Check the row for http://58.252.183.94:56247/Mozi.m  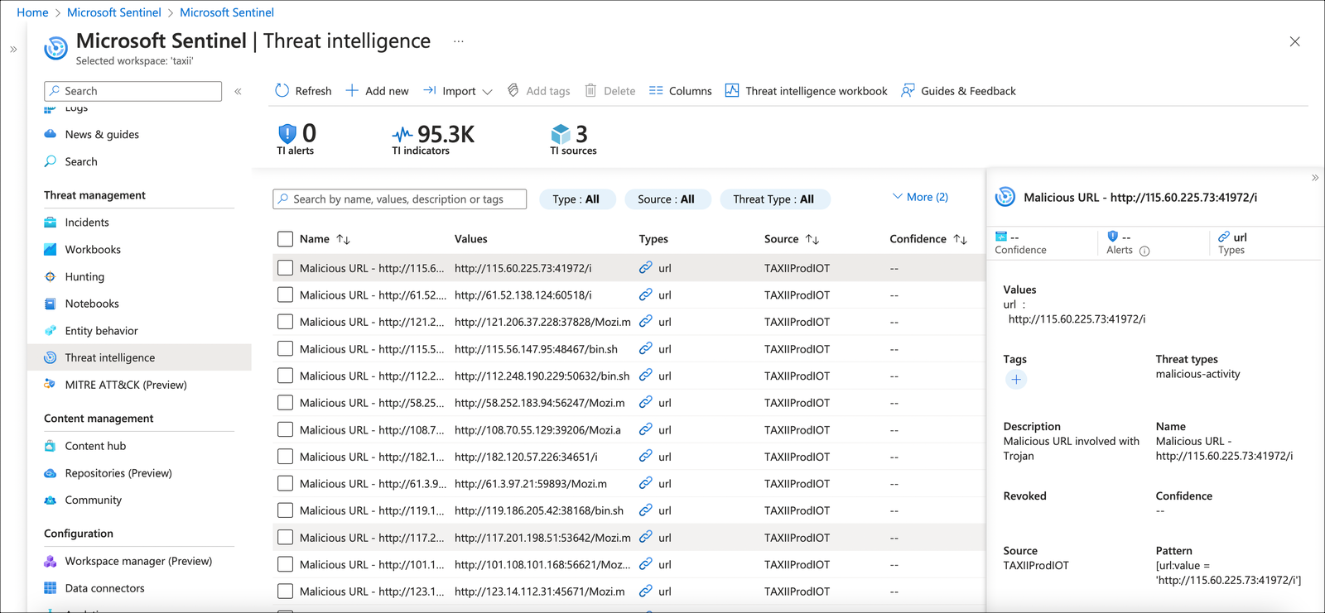pyautogui.click(x=286, y=403)
